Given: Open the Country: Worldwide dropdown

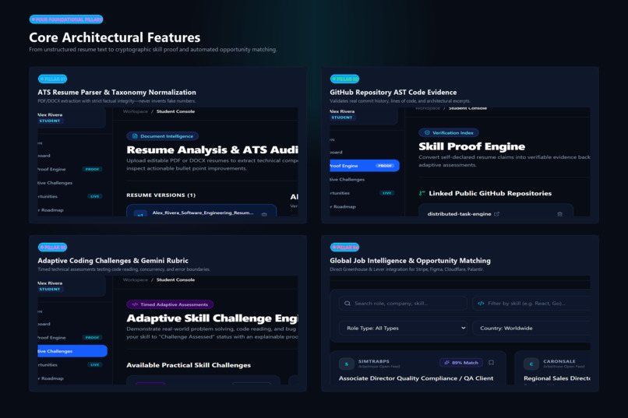Looking at the screenshot, I should pos(531,328).
